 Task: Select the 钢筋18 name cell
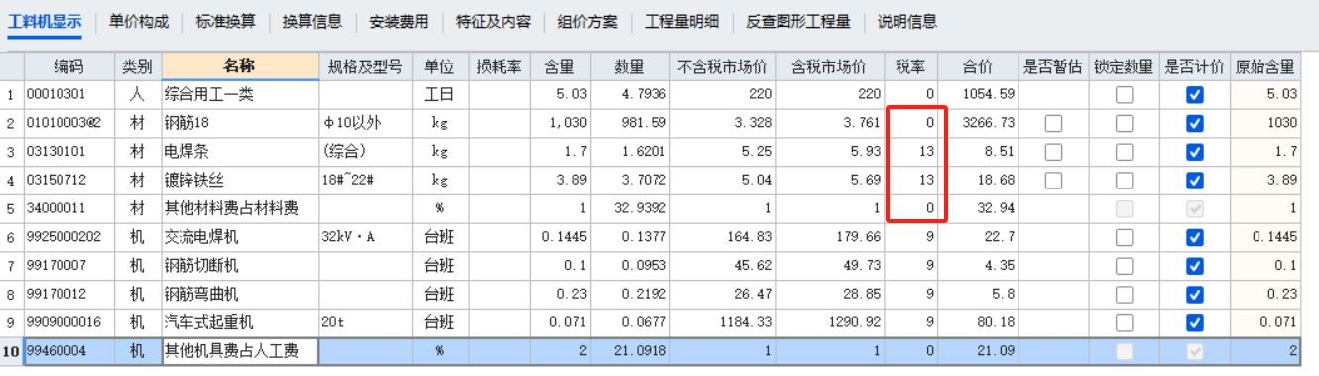[x=239, y=123]
